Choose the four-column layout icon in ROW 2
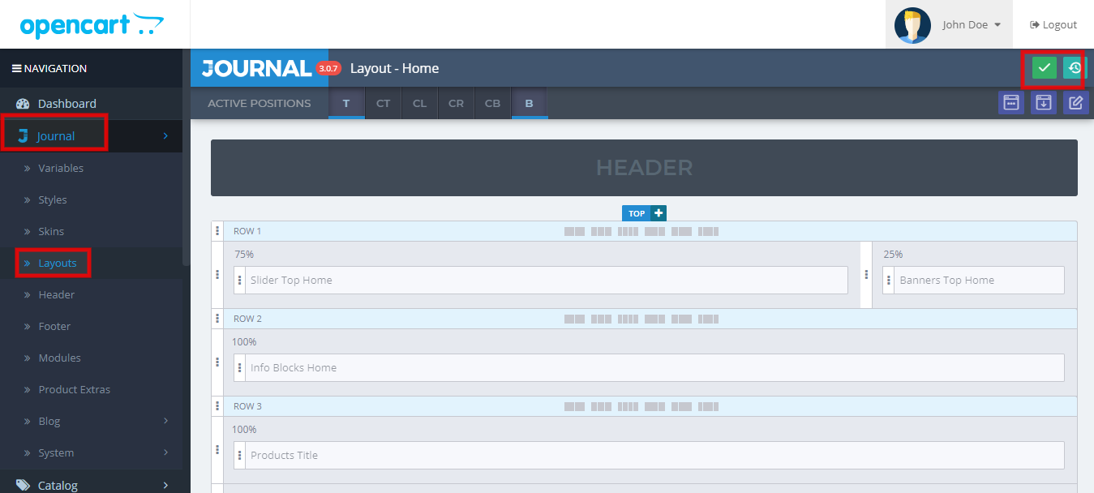The height and width of the screenshot is (493, 1094). tap(628, 319)
